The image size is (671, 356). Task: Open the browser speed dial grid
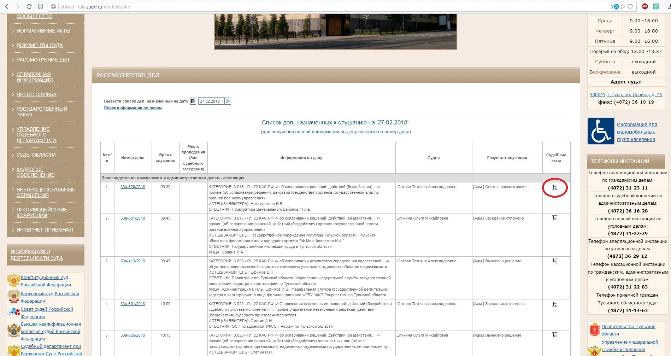pos(40,6)
